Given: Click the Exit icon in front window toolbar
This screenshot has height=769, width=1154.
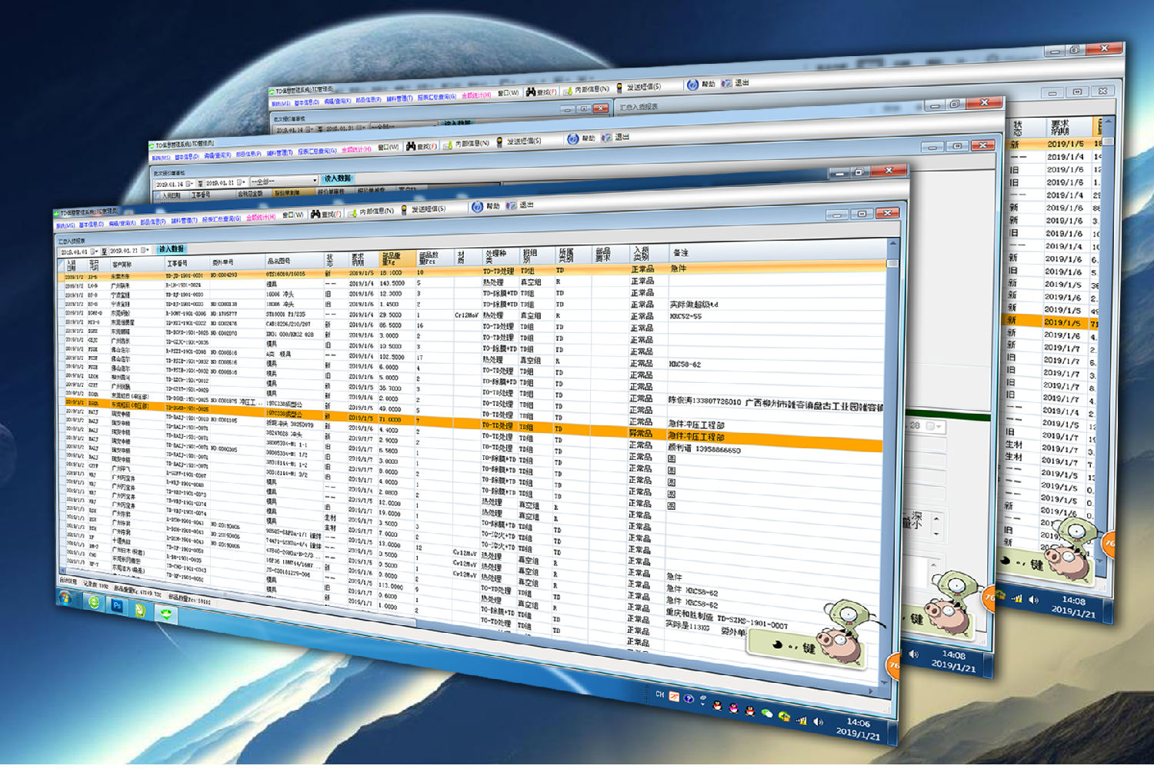Looking at the screenshot, I should (511, 205).
